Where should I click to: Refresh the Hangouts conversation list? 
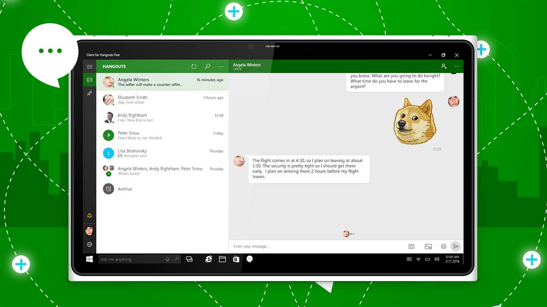[194, 66]
